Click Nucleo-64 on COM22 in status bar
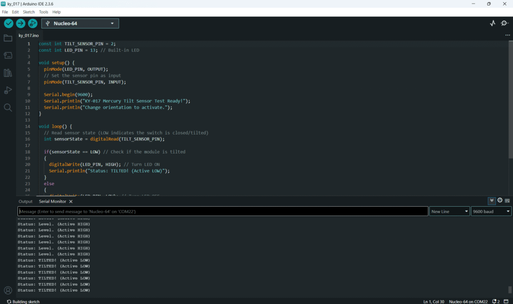Screen dimensions: 513x304 pyautogui.click(x=468, y=301)
